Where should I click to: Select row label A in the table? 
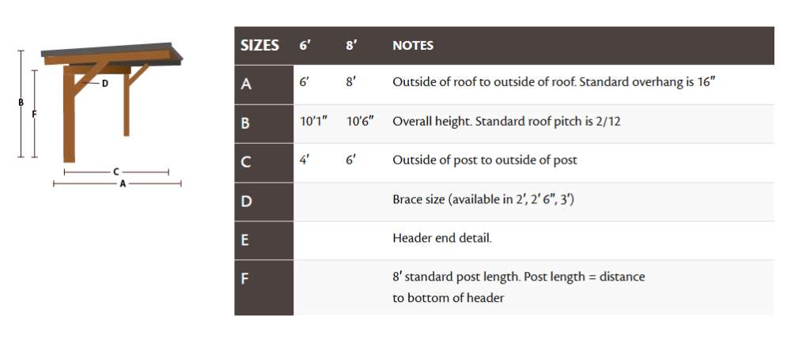point(246,84)
